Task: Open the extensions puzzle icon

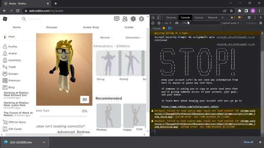Action: point(239,11)
